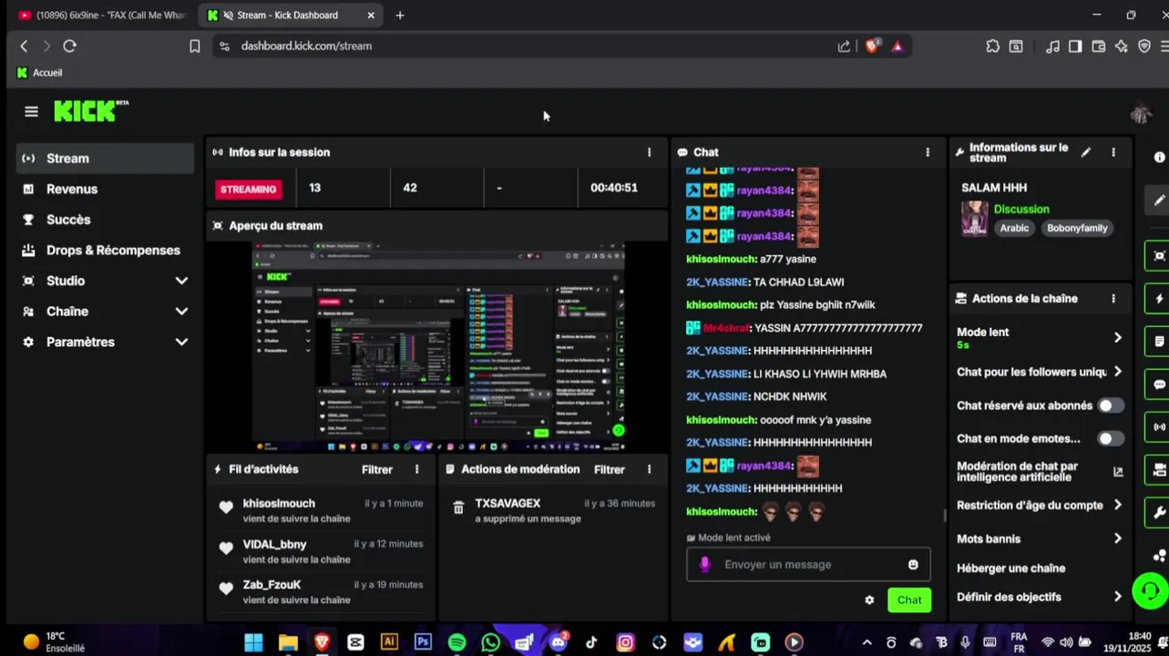Enable Chat en mode emotes switch
The width and height of the screenshot is (1169, 656).
pyautogui.click(x=1111, y=438)
